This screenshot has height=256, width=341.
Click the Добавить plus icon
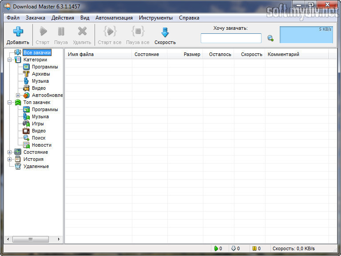point(18,32)
